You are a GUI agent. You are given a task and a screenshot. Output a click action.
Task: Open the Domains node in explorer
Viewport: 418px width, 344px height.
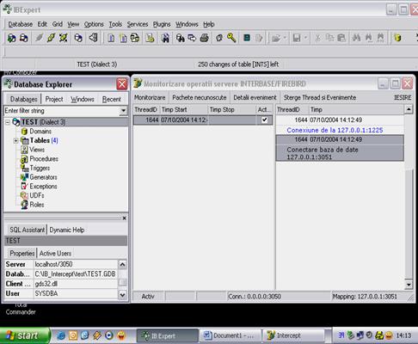point(40,132)
